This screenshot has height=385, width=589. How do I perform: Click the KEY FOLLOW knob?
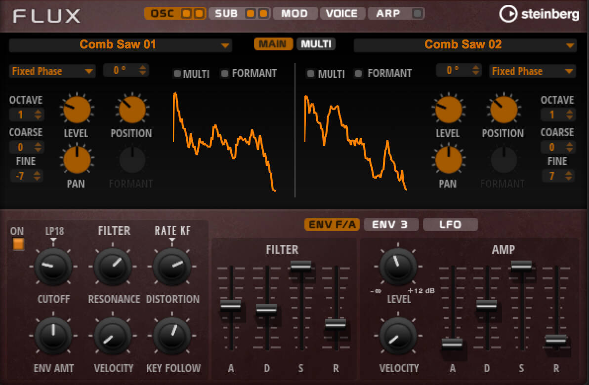click(172, 336)
